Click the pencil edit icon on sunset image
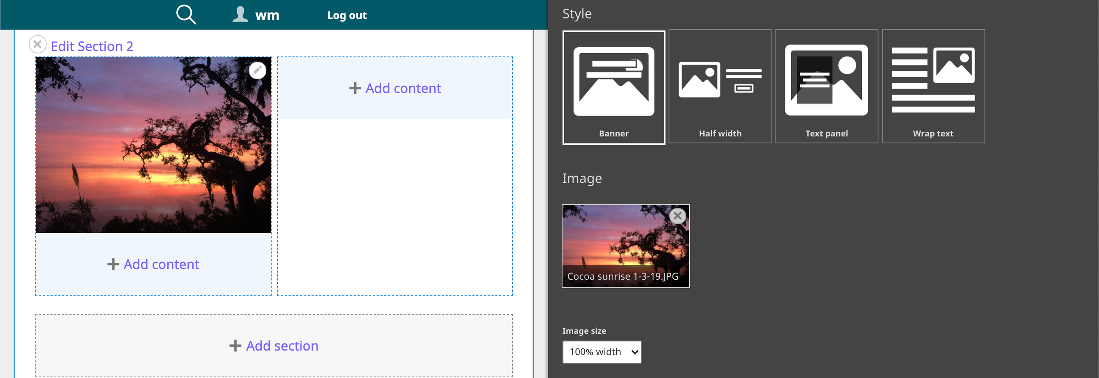The width and height of the screenshot is (1099, 378). click(x=257, y=70)
